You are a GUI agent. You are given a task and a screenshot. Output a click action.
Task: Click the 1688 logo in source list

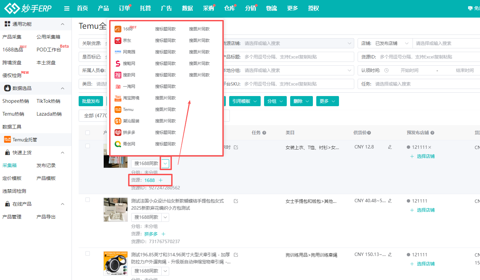click(x=118, y=29)
